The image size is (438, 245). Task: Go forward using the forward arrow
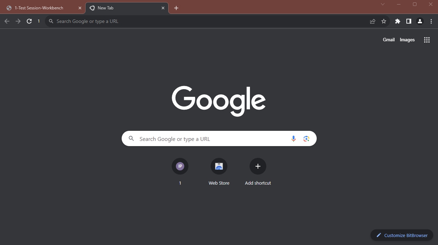pos(18,21)
